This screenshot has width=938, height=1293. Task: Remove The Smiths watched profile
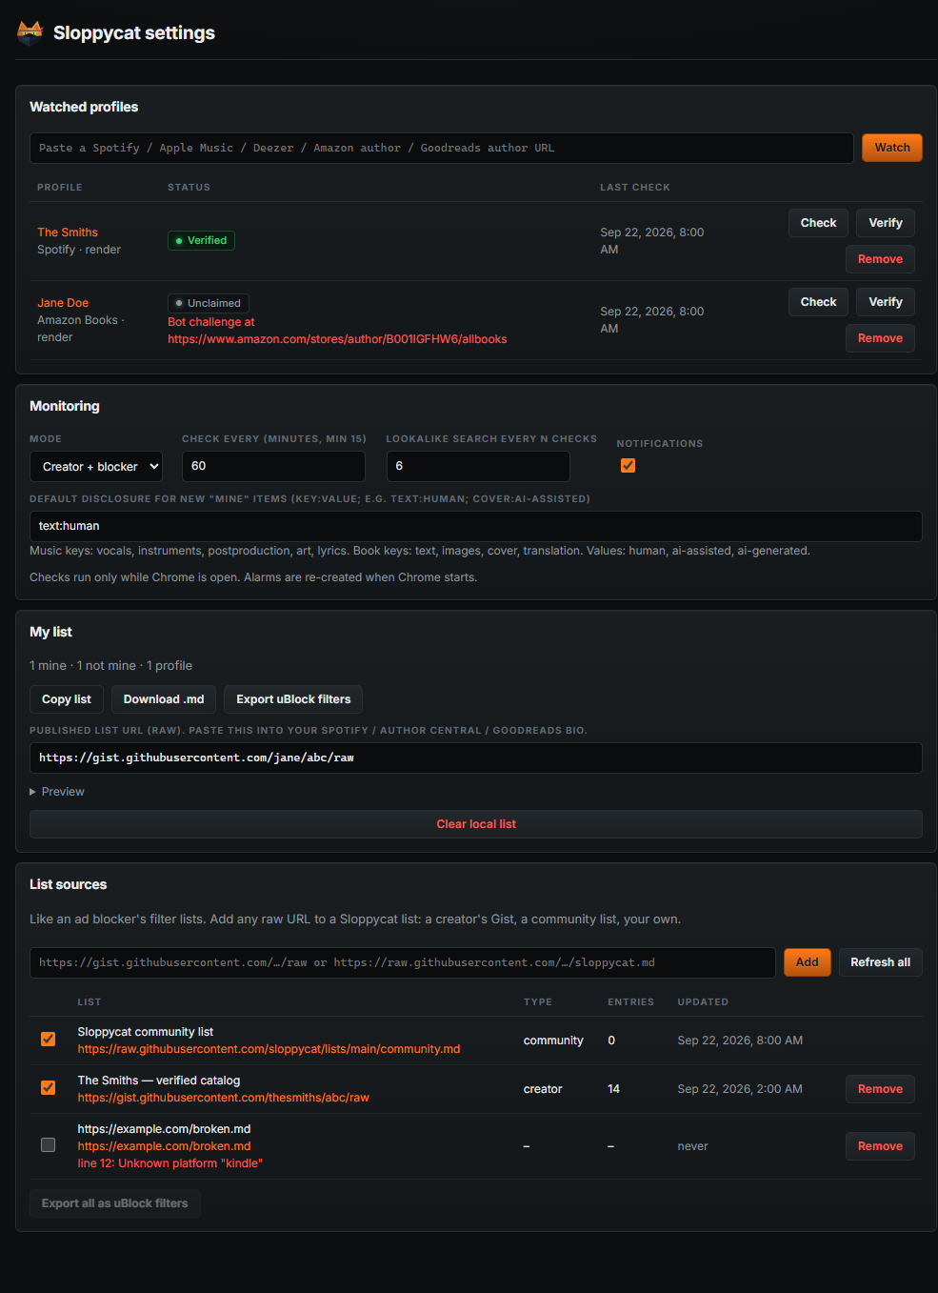pos(880,259)
